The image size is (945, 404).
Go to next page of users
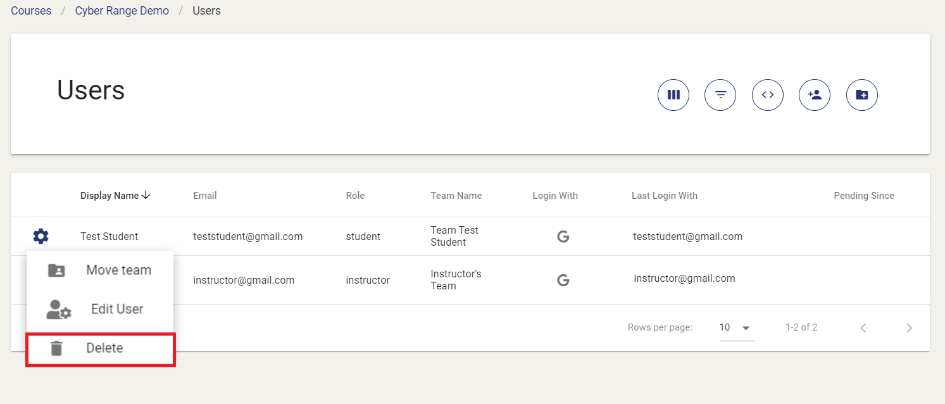(x=909, y=328)
